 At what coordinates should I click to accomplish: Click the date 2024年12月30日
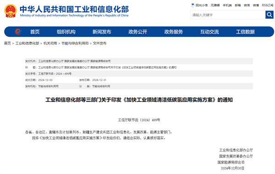tap(232, 168)
